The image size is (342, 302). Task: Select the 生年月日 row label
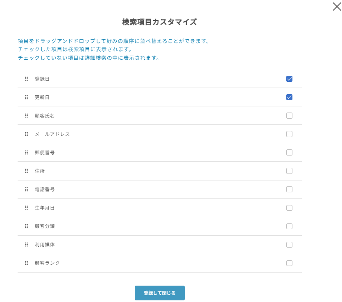45,208
